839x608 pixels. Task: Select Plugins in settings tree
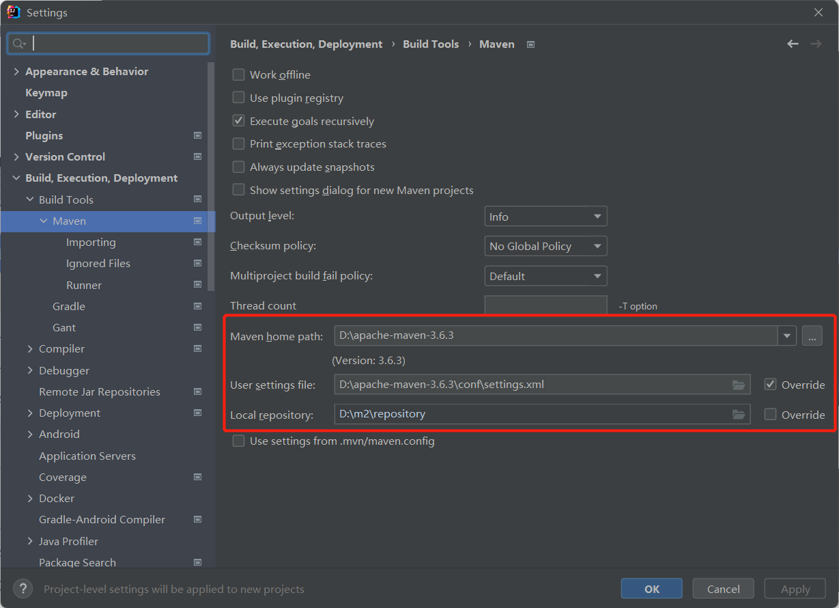[44, 135]
